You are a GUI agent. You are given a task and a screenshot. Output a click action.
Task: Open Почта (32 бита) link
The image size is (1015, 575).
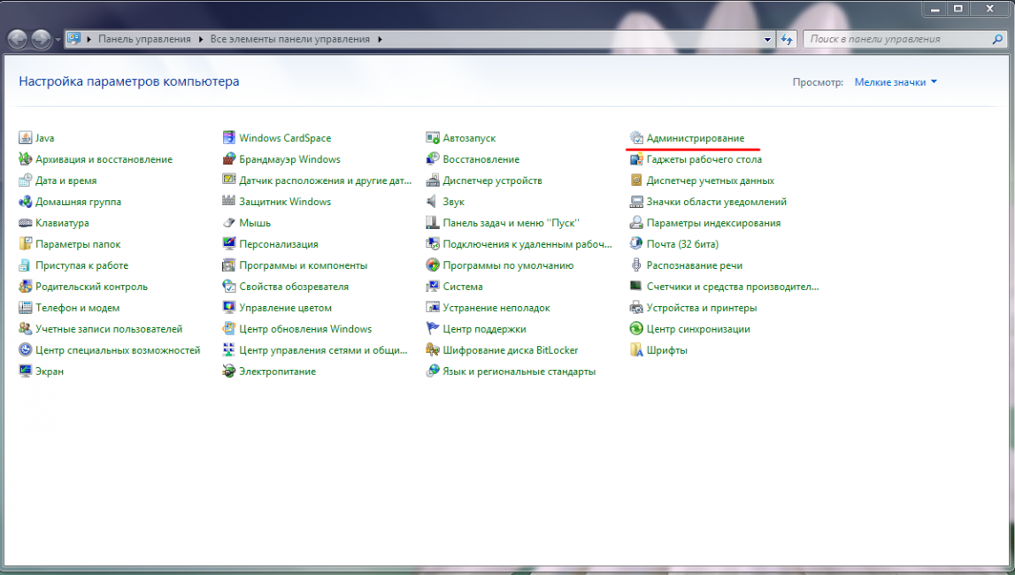tap(682, 244)
